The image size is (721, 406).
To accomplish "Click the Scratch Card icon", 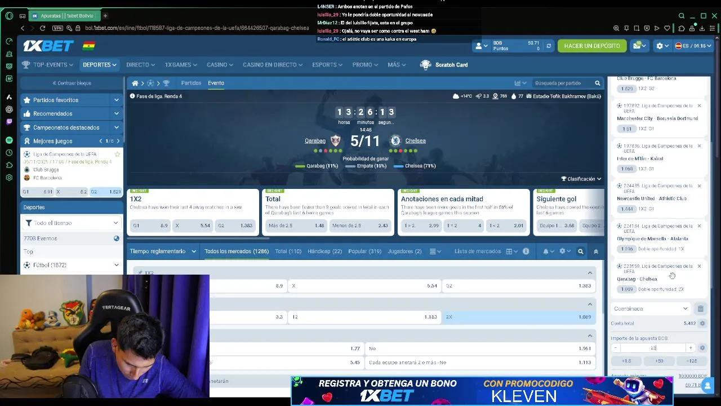I will tap(426, 65).
